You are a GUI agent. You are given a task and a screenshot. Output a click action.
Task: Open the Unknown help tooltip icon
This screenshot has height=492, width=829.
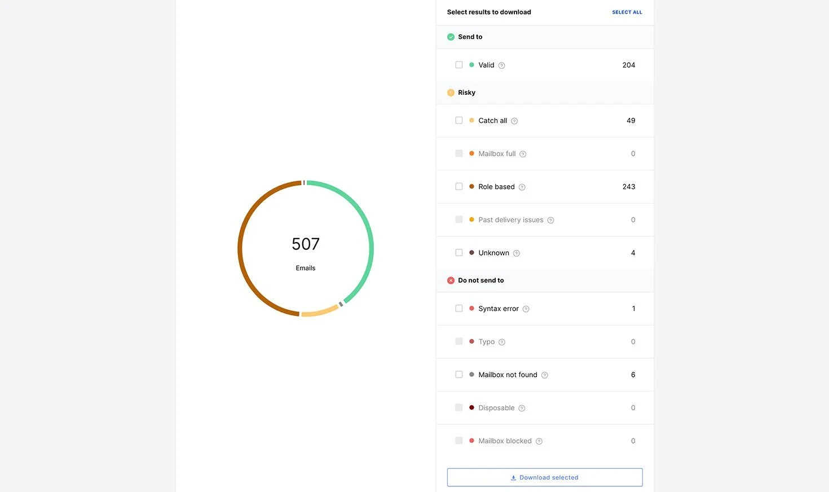tap(516, 253)
